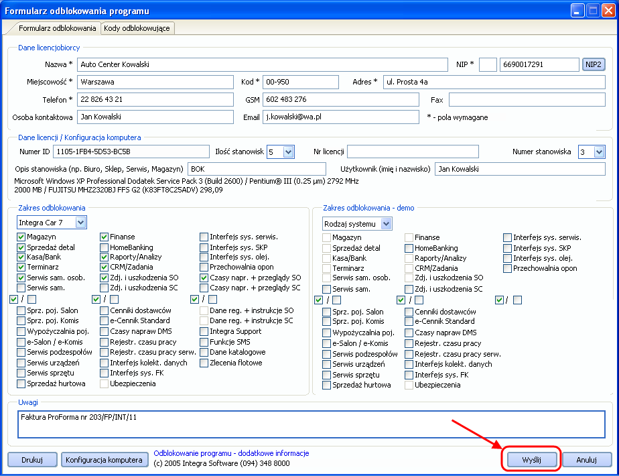Image resolution: width=619 pixels, height=476 pixels.
Task: Uncheck Magazyn in Zakres odblokowania
Action: point(21,237)
